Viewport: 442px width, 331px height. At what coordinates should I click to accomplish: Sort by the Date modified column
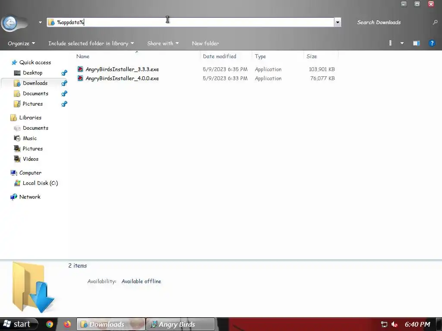click(220, 56)
